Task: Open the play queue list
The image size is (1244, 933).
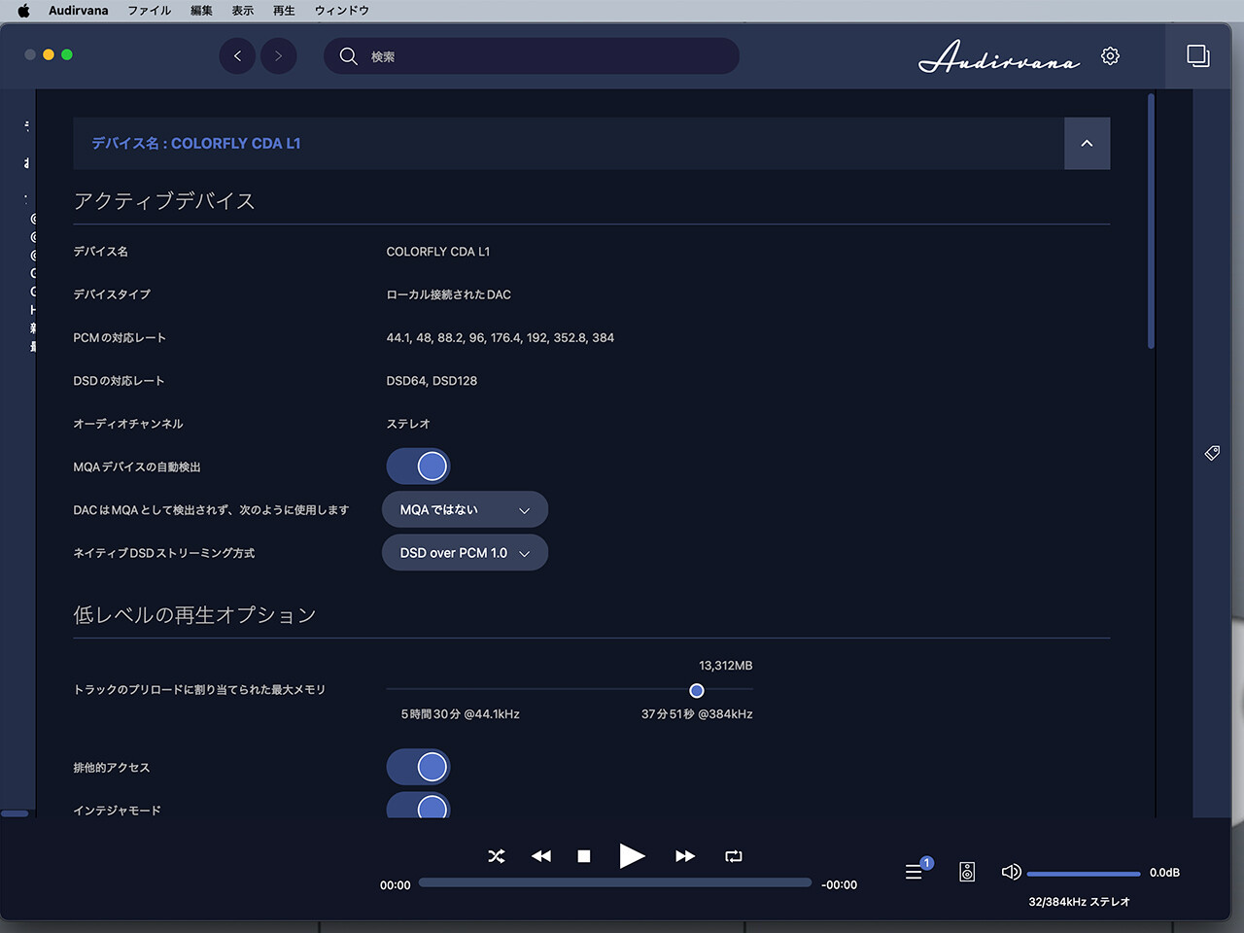Action: click(x=914, y=872)
